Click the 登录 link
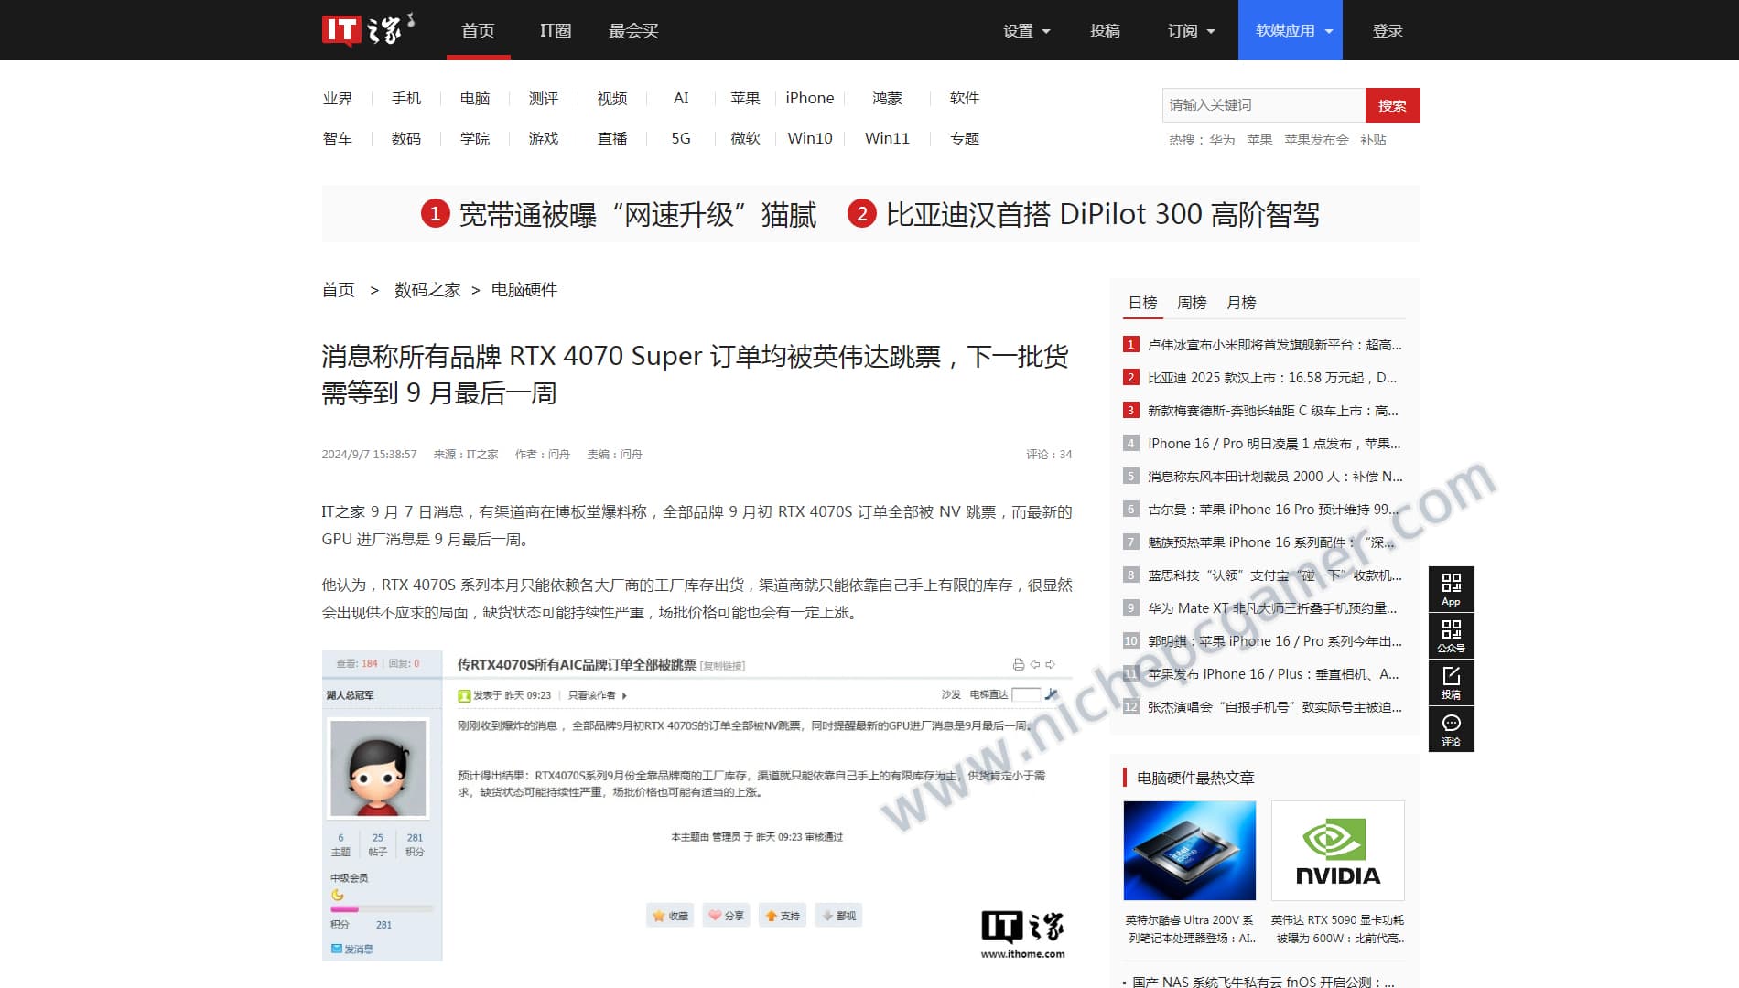The width and height of the screenshot is (1739, 988). [x=1388, y=30]
